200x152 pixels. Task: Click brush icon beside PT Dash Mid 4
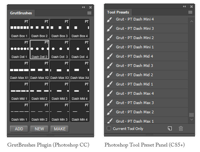(x=109, y=56)
